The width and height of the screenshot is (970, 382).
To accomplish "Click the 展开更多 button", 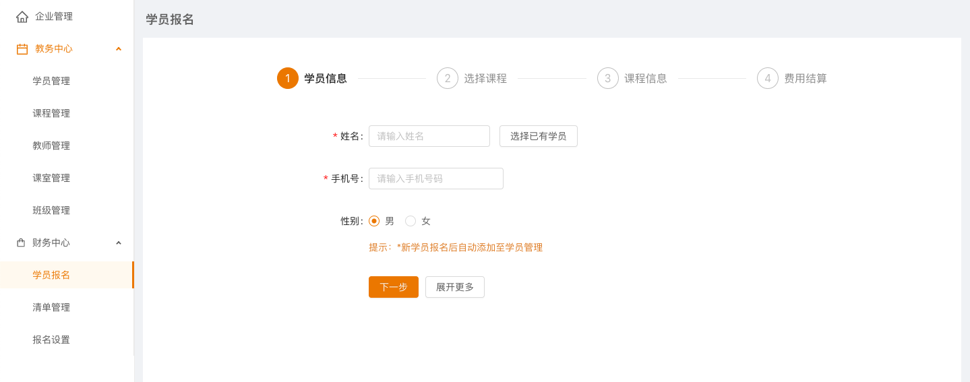I will pyautogui.click(x=455, y=287).
